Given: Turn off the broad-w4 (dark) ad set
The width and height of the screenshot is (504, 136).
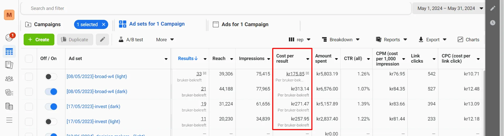Looking at the screenshot, I should [x=51, y=92].
